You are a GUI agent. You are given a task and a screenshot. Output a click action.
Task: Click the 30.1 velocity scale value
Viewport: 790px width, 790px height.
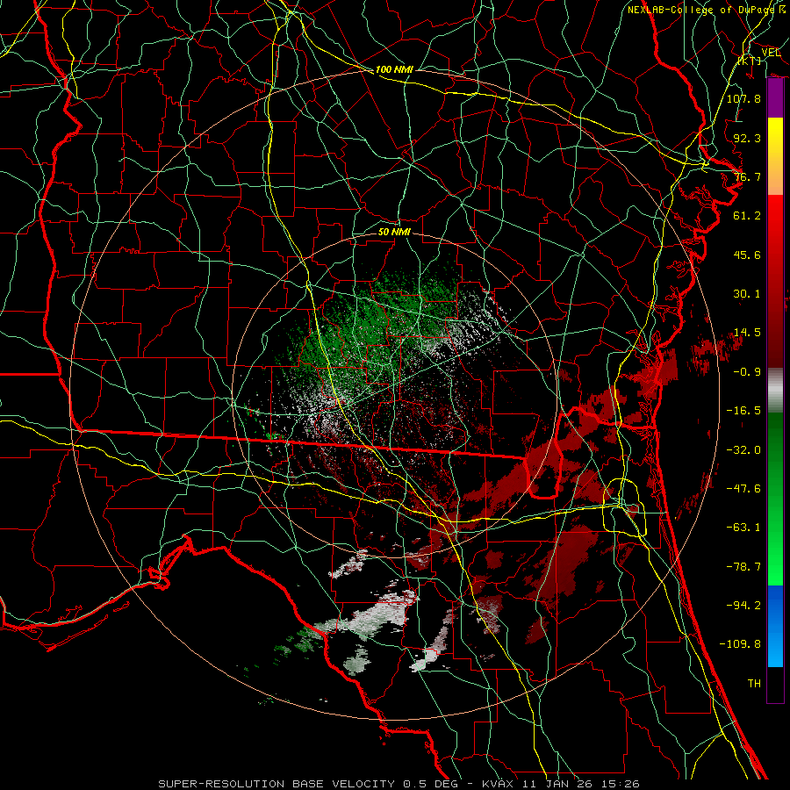[x=747, y=294]
